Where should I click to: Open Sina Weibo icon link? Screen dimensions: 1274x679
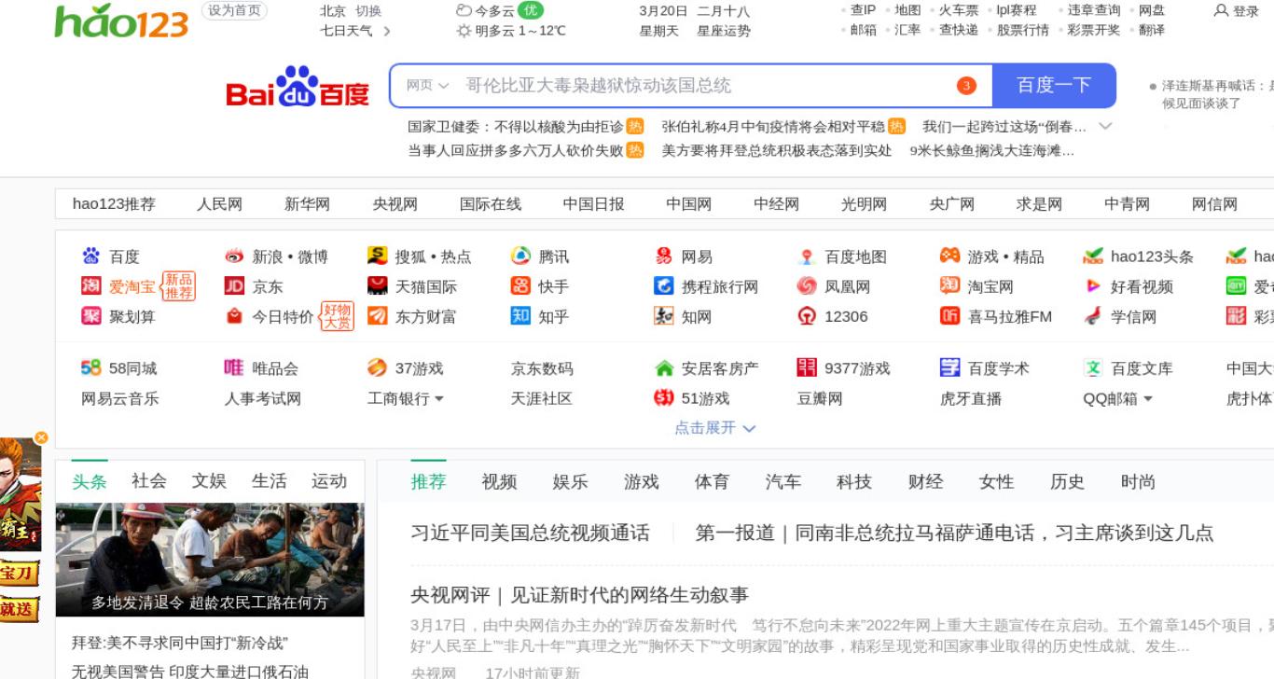tap(234, 256)
